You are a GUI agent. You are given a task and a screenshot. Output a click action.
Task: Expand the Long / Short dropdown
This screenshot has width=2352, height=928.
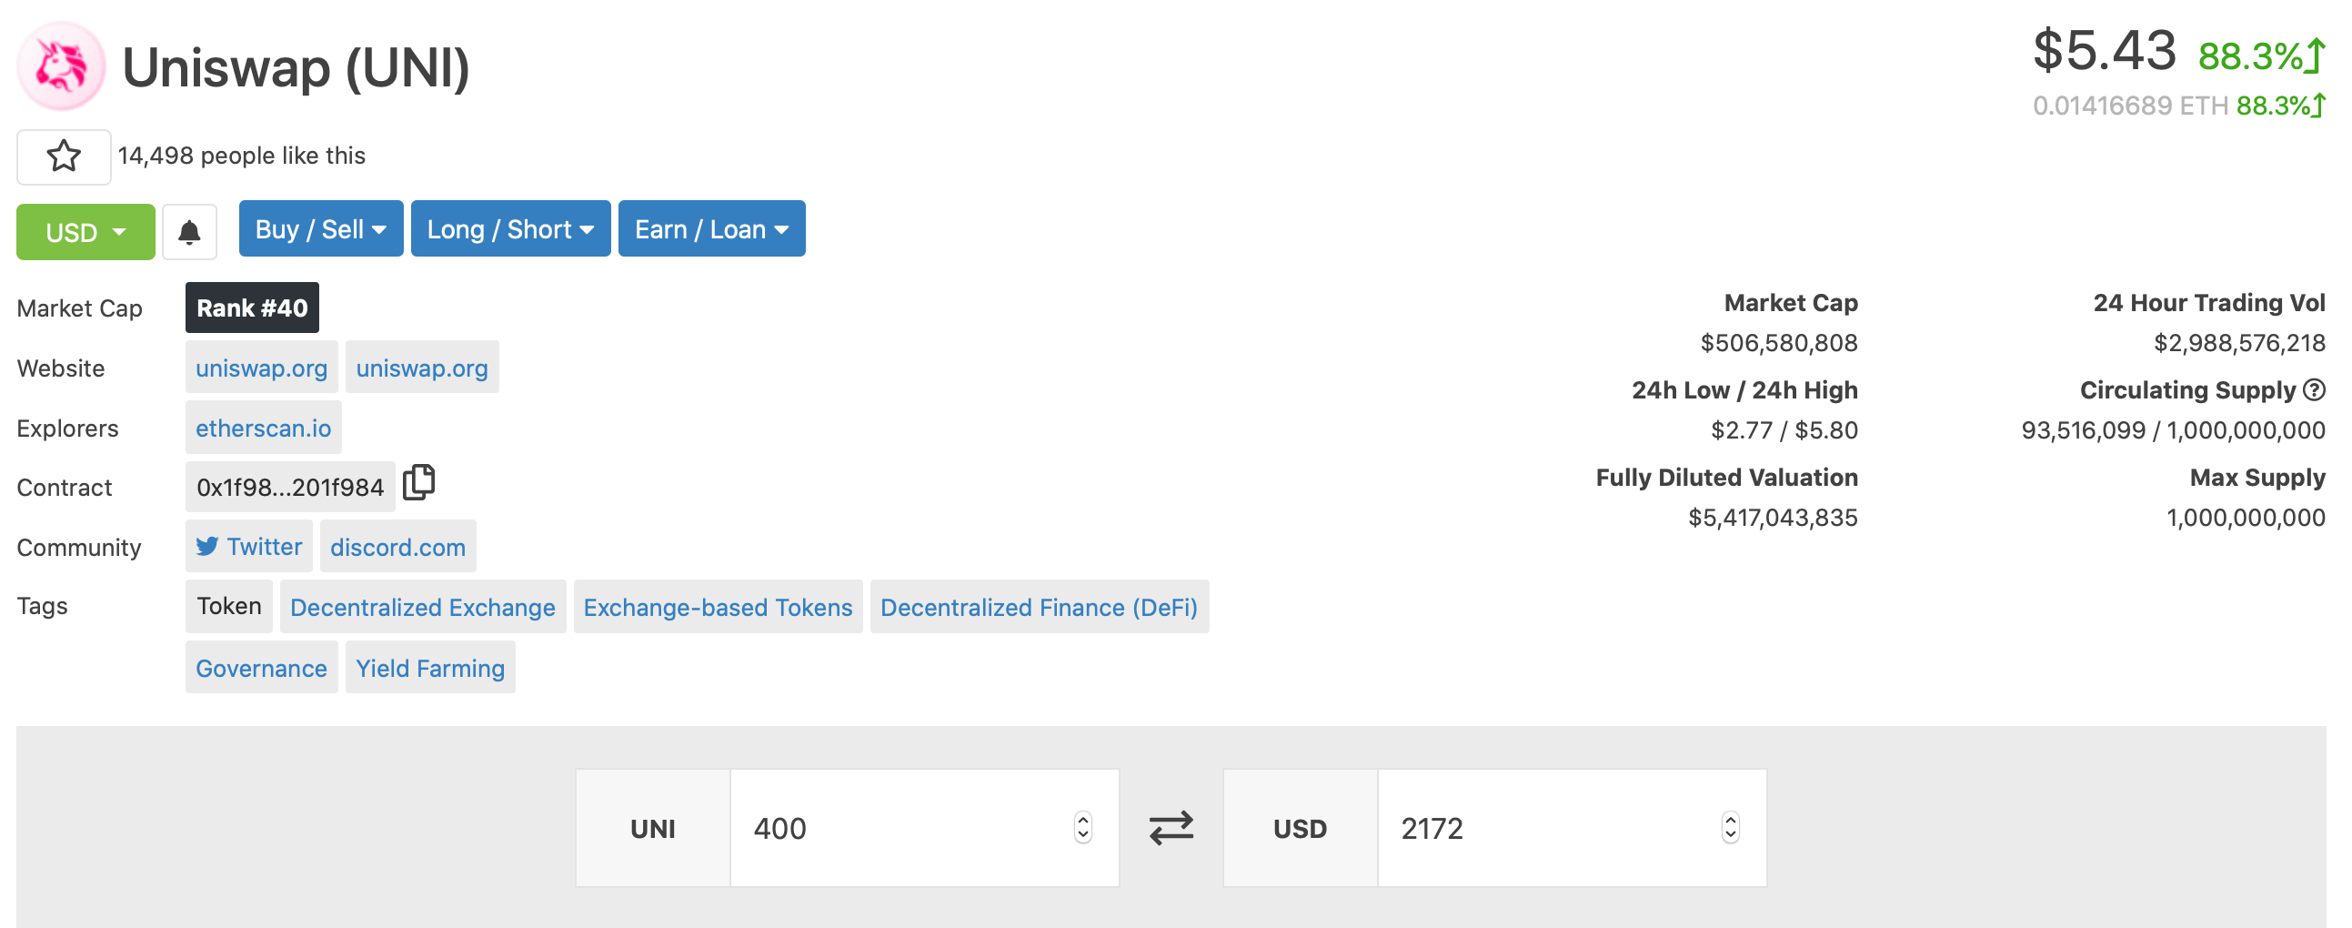[510, 228]
